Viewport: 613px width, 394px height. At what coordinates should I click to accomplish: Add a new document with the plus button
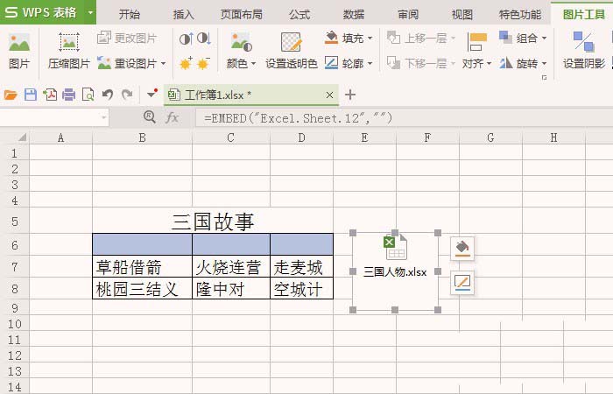pyautogui.click(x=350, y=95)
